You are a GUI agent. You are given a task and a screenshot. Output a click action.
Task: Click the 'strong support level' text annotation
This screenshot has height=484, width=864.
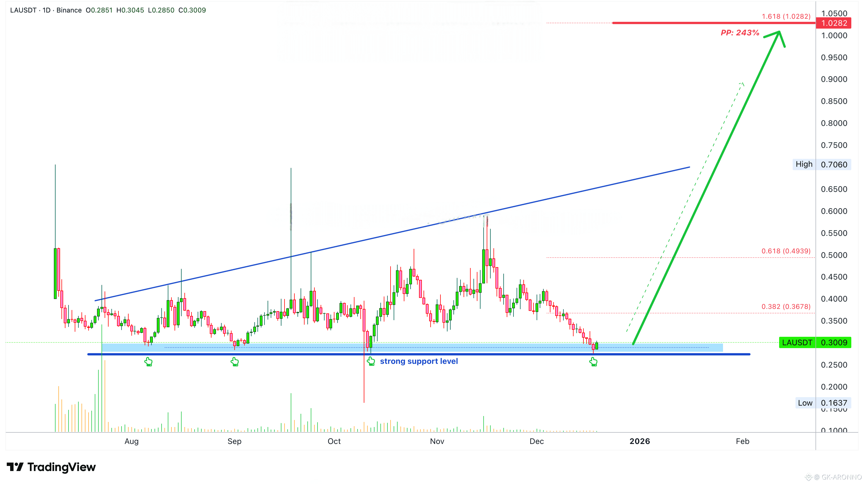(418, 361)
